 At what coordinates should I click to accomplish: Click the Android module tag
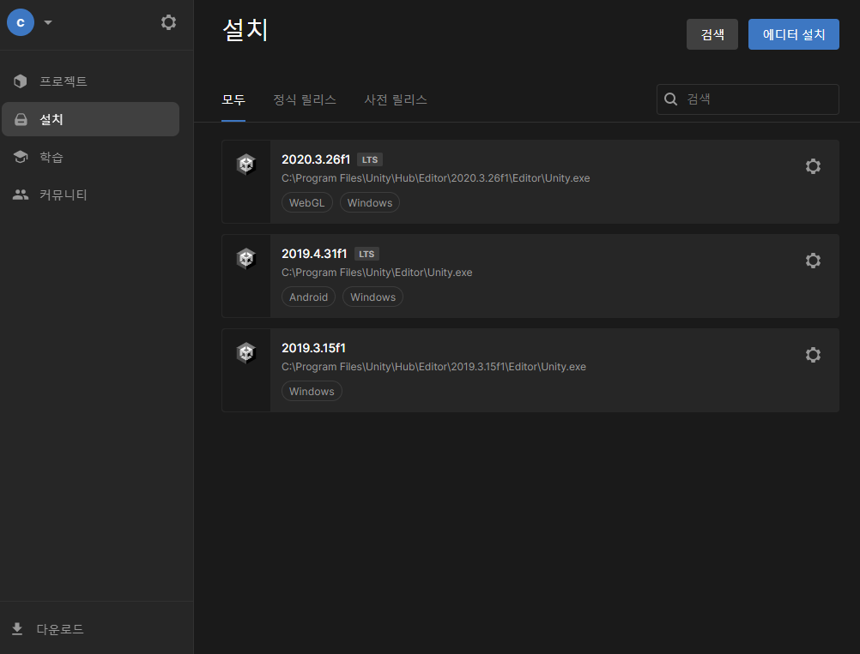coord(308,297)
